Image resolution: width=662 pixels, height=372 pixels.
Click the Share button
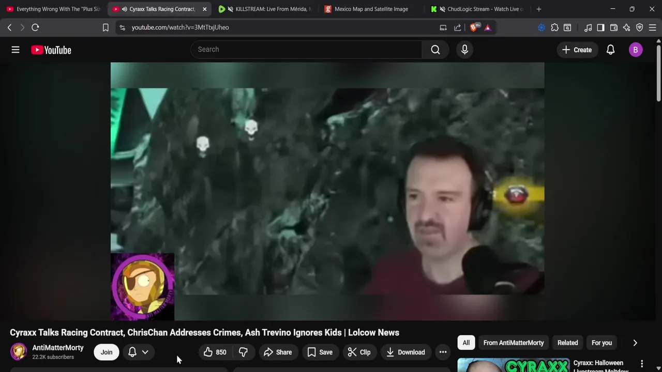point(278,352)
